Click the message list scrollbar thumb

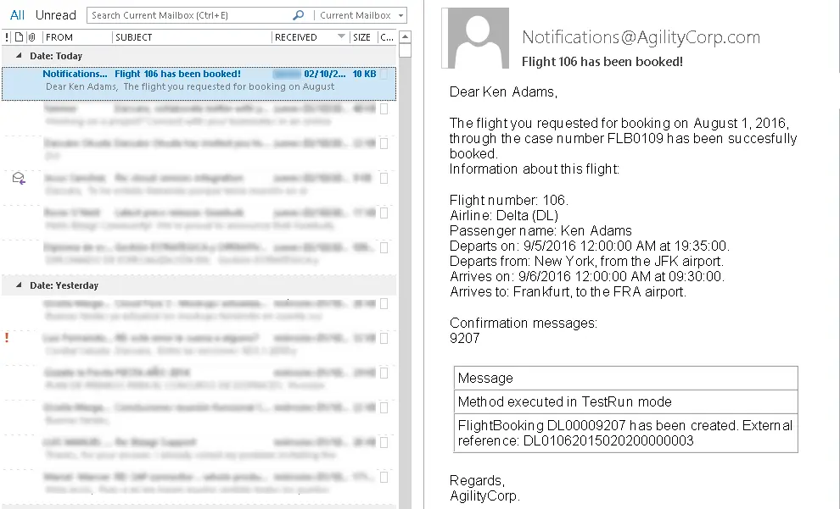click(x=406, y=50)
